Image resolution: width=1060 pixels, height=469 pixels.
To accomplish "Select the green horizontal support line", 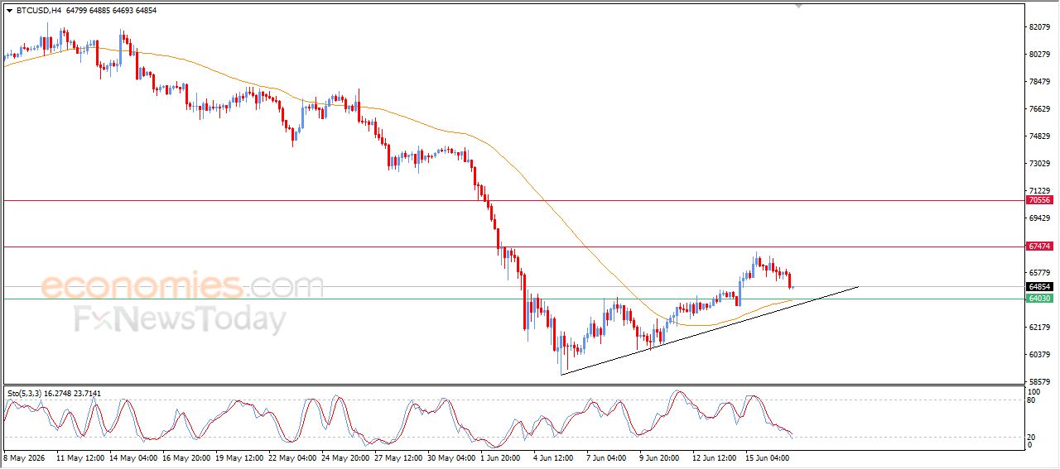I will click(x=512, y=299).
